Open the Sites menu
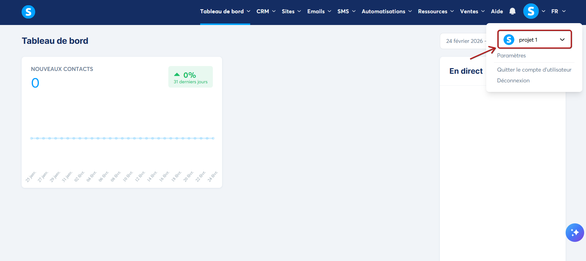 click(291, 11)
